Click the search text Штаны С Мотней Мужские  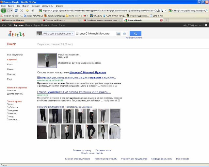93,34
